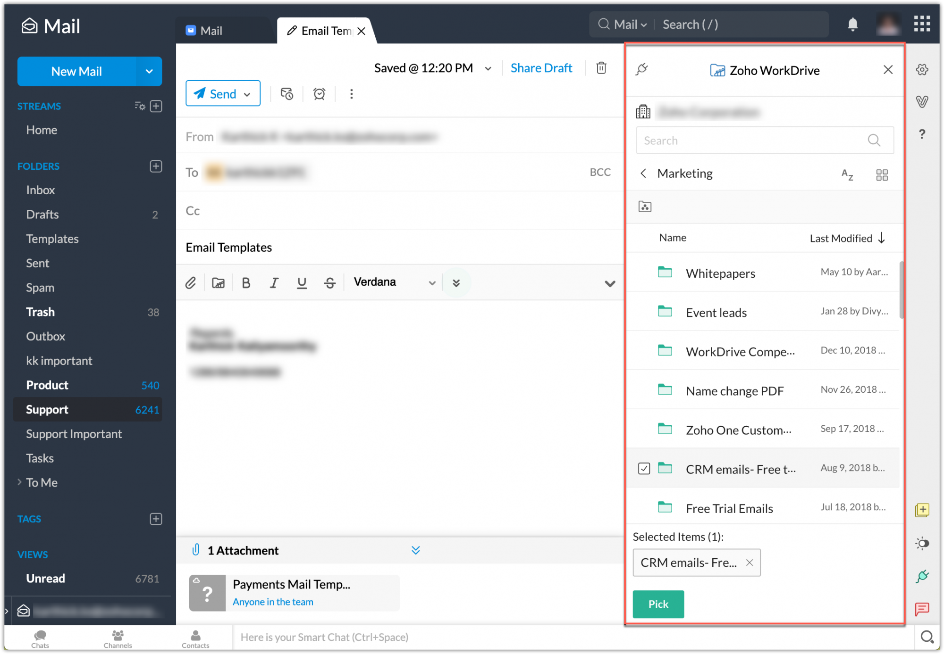The width and height of the screenshot is (944, 654).
Task: Switch to the Mail tab
Action: coord(211,30)
